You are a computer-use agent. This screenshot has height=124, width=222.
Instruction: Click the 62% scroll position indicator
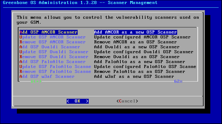point(178,81)
